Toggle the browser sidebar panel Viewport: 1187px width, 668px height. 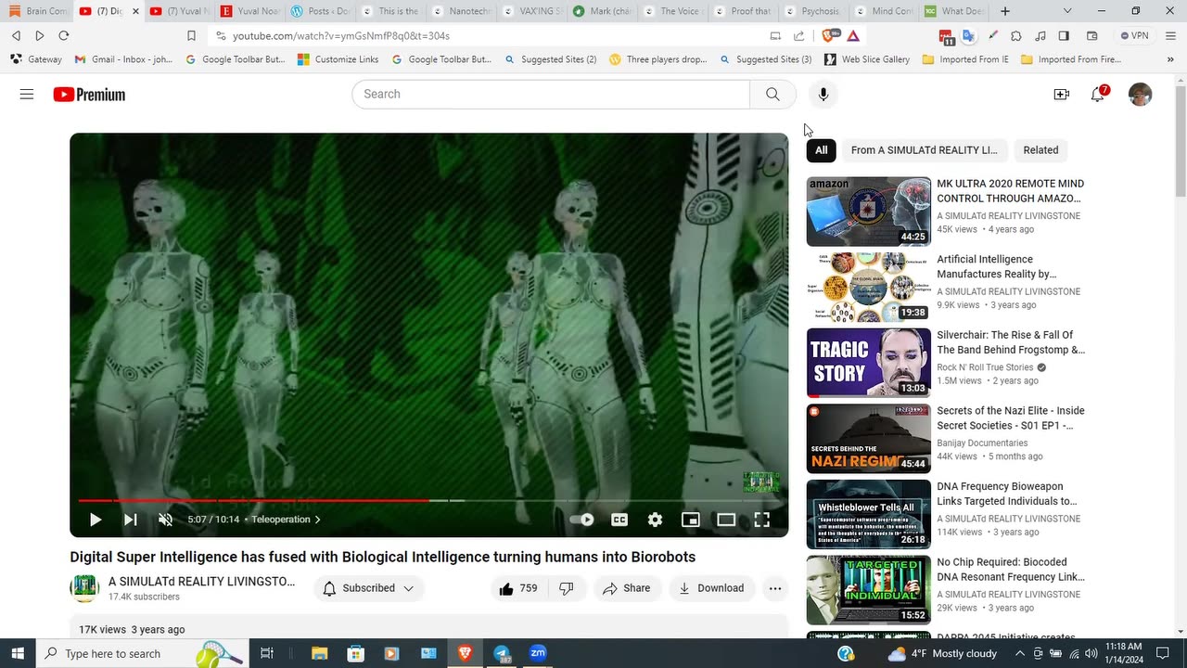tap(1064, 36)
